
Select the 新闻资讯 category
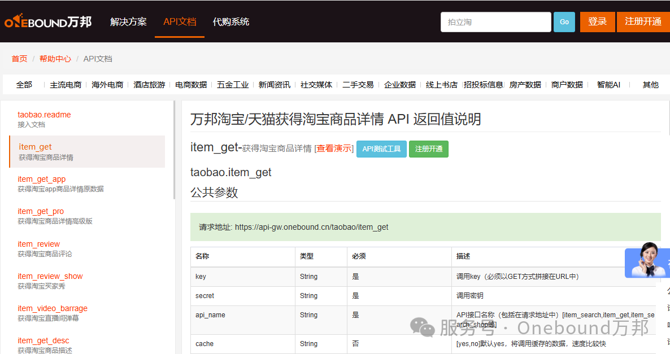275,85
